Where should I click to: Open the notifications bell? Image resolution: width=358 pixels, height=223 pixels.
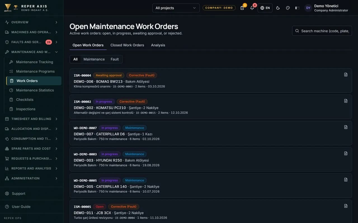tap(252, 8)
